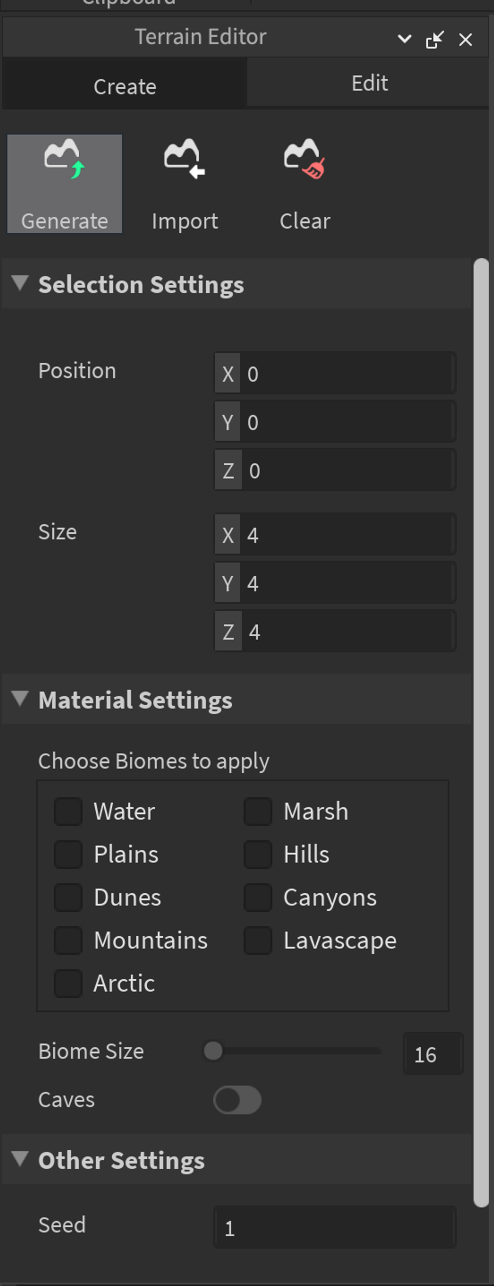This screenshot has width=494, height=1286.
Task: Open the Terrain Editor panel options chevron
Action: 404,39
